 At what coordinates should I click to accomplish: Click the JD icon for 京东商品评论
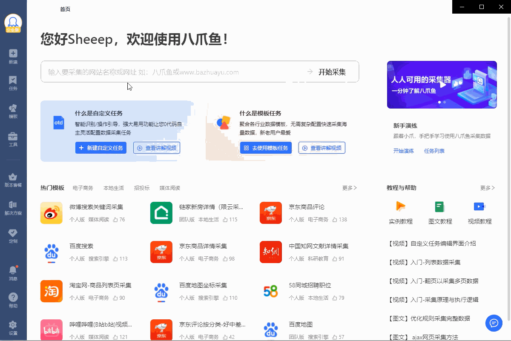point(271,213)
